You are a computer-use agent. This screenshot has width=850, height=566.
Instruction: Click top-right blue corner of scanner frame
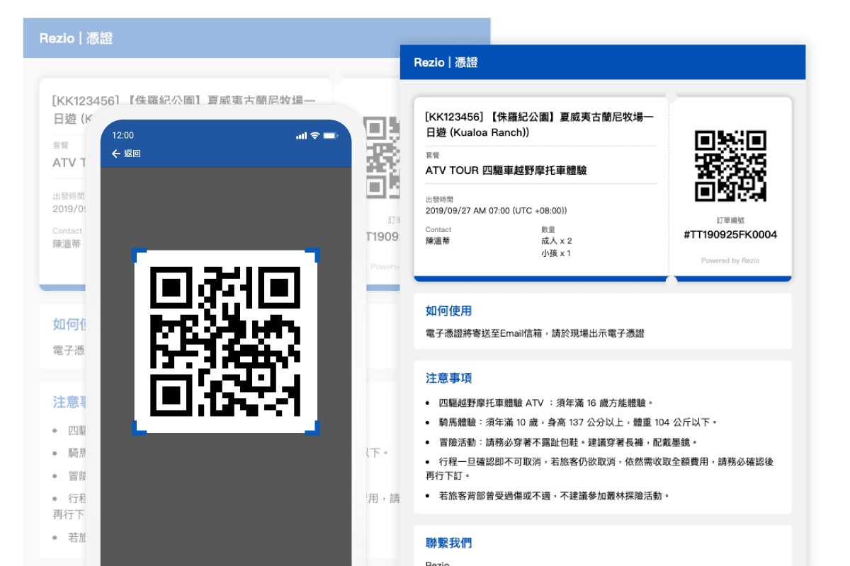coord(312,255)
